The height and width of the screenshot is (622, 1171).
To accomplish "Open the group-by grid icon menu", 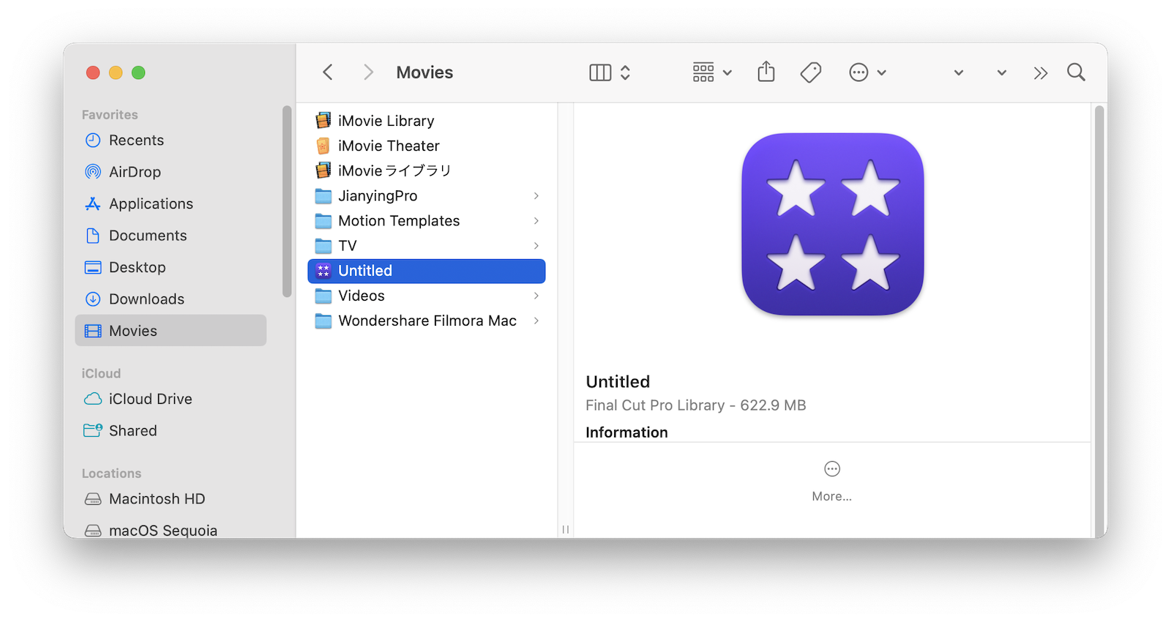I will pos(711,72).
